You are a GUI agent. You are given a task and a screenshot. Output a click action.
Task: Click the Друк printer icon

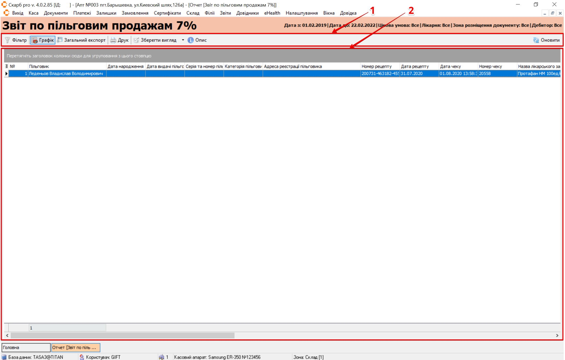[113, 40]
